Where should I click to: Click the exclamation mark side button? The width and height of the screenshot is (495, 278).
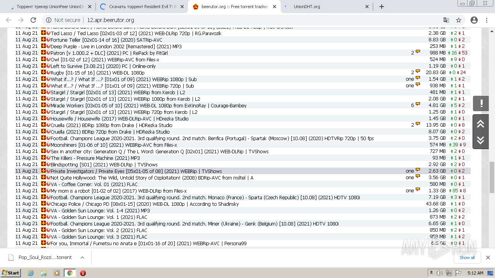(x=481, y=103)
